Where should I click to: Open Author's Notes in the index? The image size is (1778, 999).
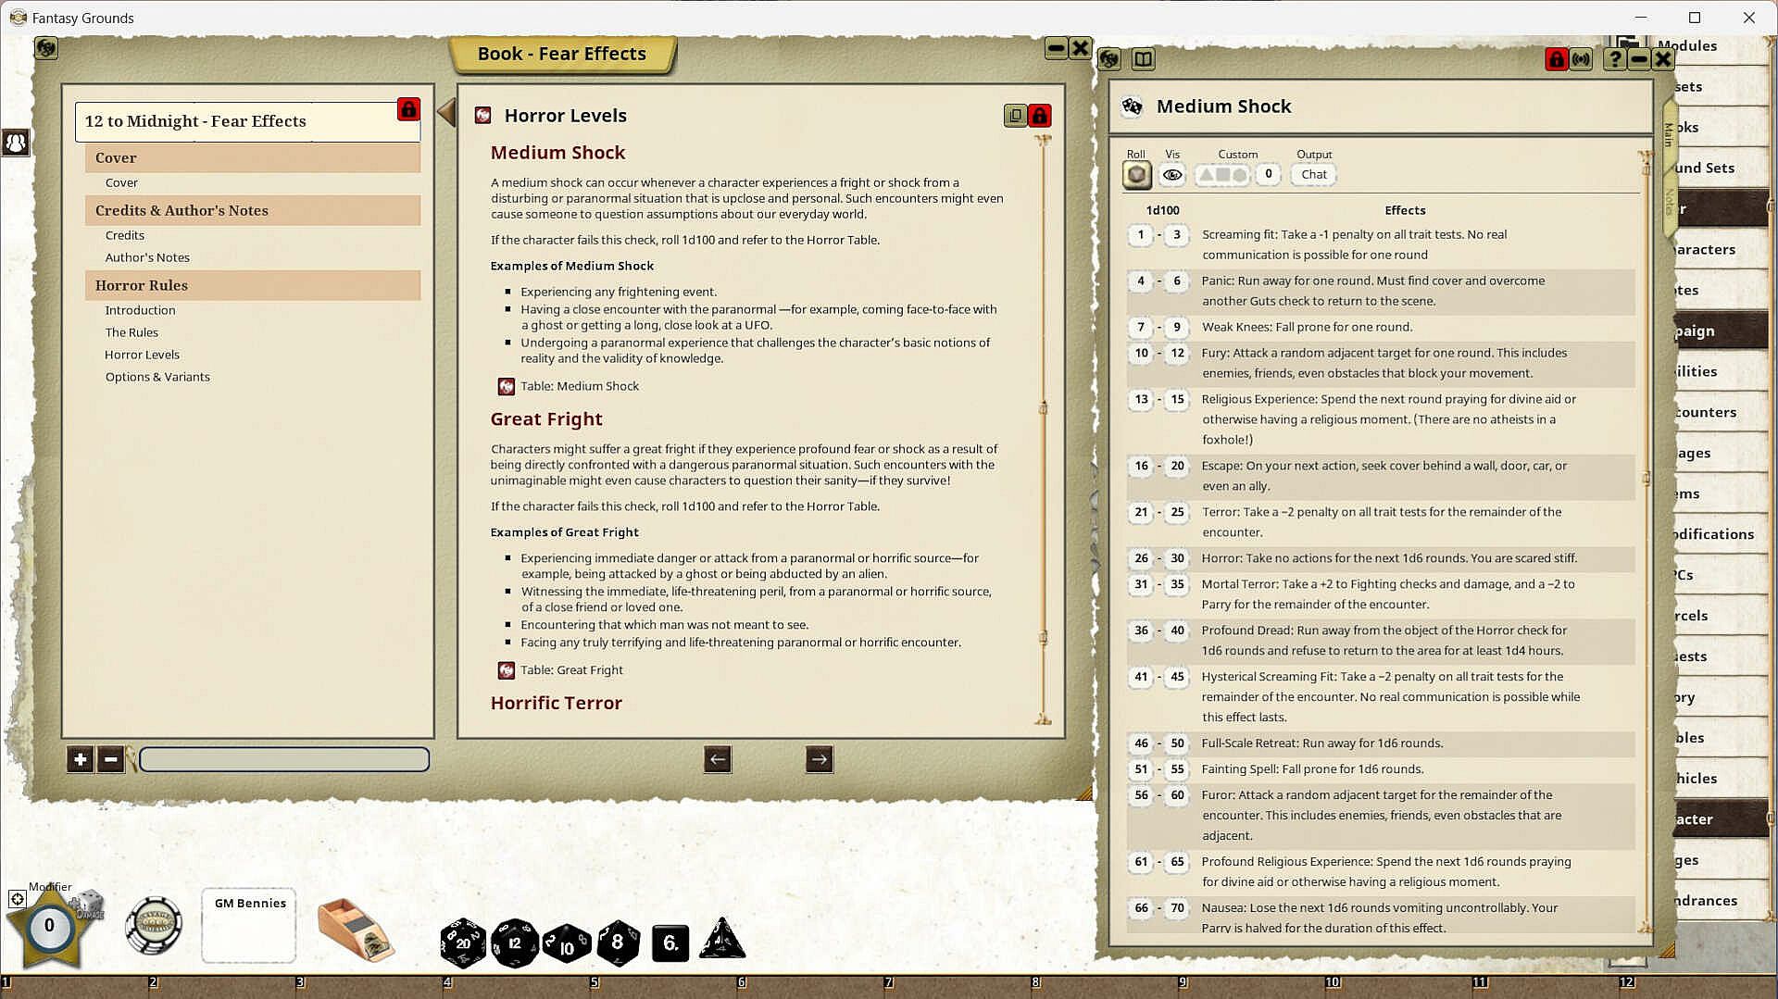pyautogui.click(x=147, y=257)
